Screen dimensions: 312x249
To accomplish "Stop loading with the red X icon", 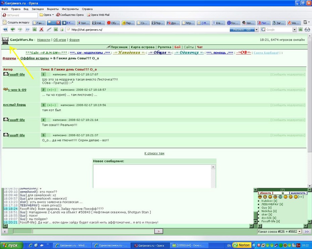I will tap(41, 29).
